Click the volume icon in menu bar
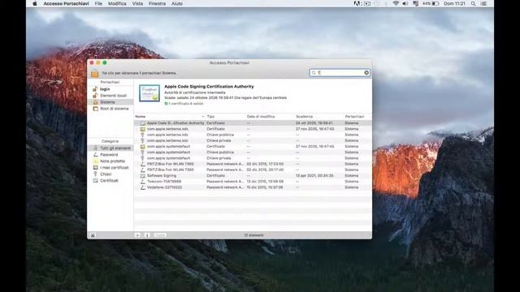Image resolution: width=520 pixels, height=292 pixels. point(405,3)
